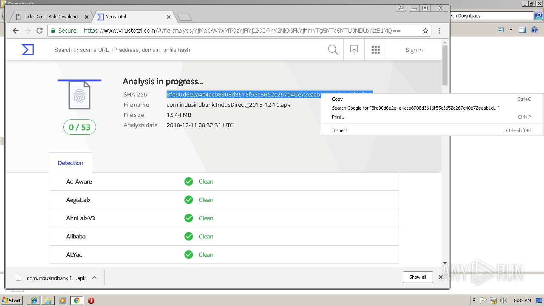This screenshot has height=306, width=544.
Task: Open a new Chrome tab
Action: coord(184,17)
